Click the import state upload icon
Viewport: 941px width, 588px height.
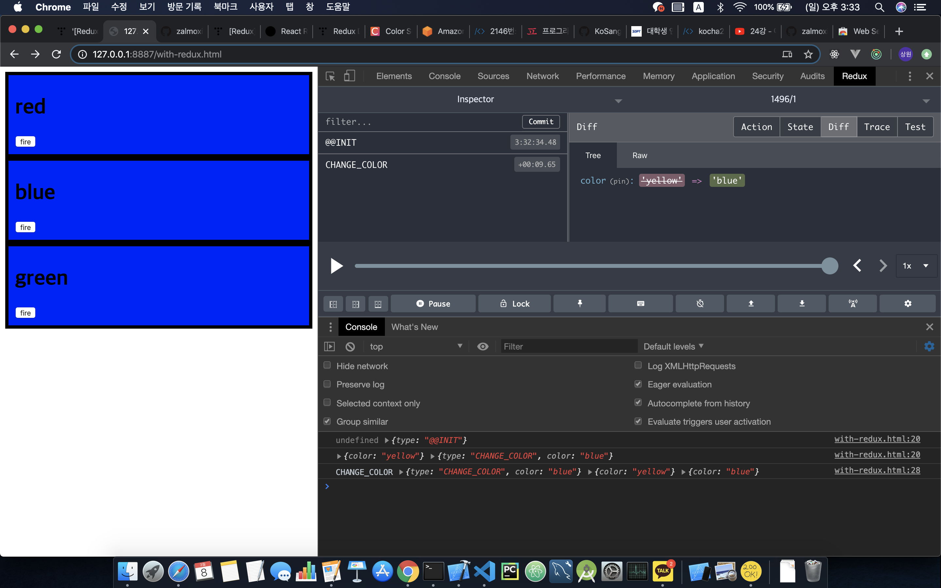click(x=751, y=303)
